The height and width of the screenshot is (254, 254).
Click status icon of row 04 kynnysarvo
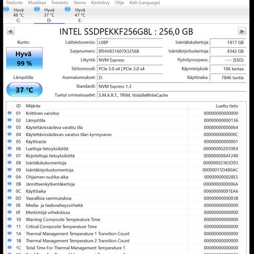coord(10,134)
